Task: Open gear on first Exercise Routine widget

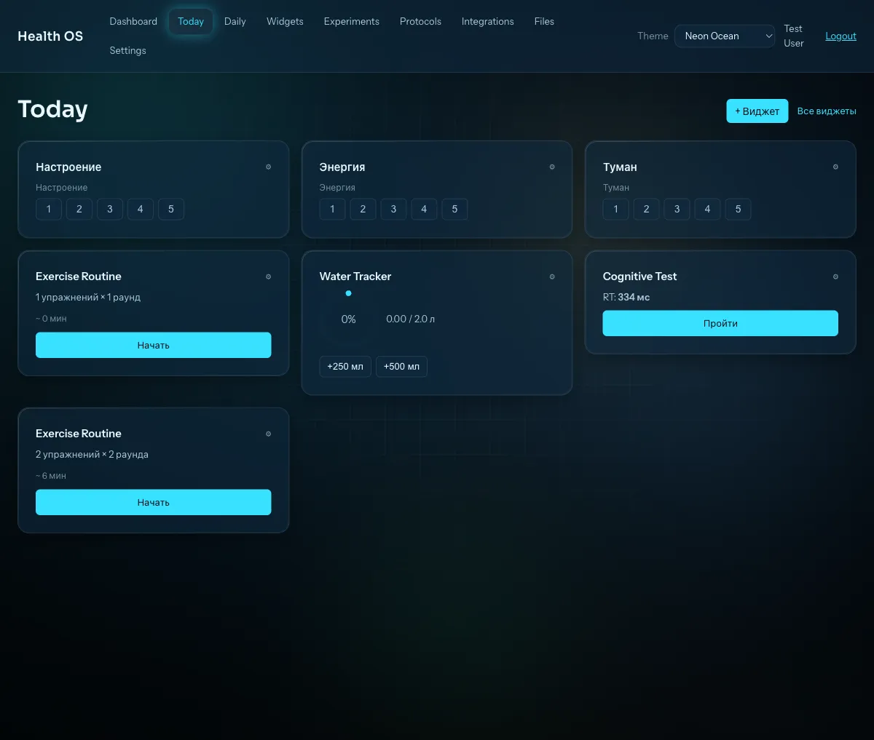Action: (x=268, y=276)
